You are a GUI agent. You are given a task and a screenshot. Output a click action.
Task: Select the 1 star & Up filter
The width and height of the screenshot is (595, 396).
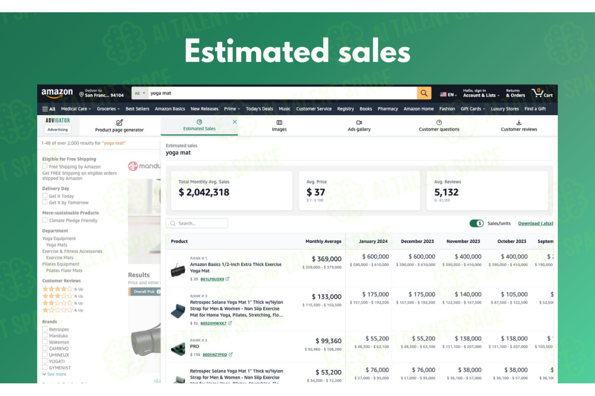click(x=63, y=310)
